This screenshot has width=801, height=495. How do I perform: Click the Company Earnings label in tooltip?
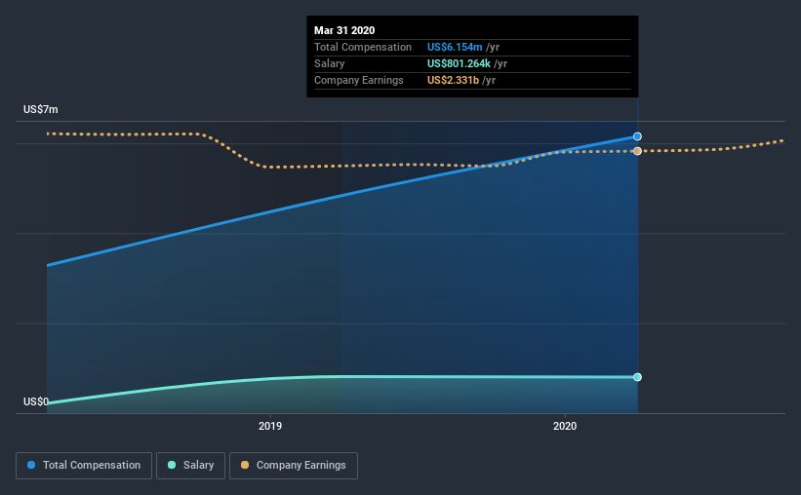(359, 80)
